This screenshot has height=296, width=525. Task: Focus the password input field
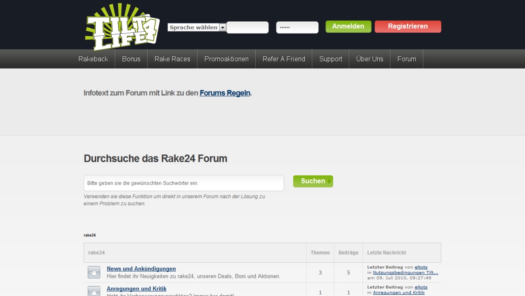pyautogui.click(x=297, y=28)
